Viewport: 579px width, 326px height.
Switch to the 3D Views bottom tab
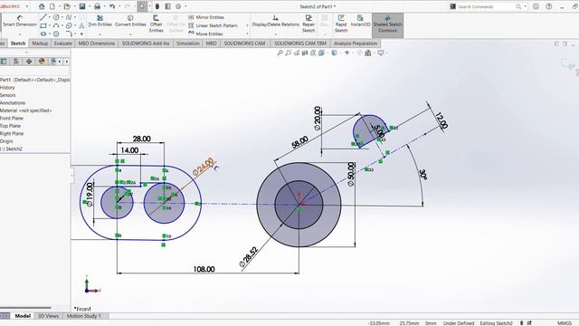point(48,316)
